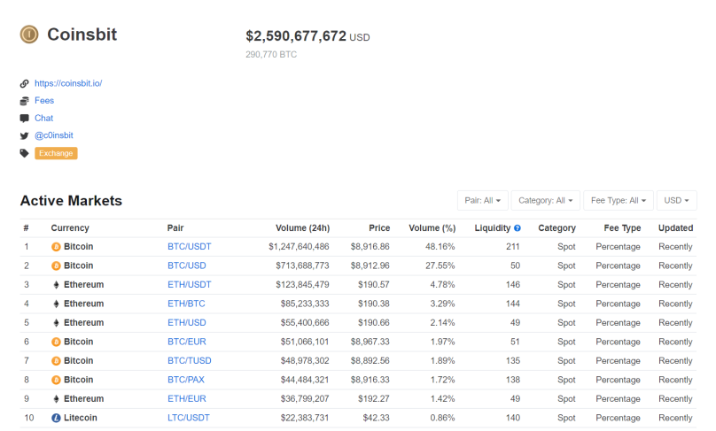Sort by Price column header
The height and width of the screenshot is (431, 716).
coord(379,228)
